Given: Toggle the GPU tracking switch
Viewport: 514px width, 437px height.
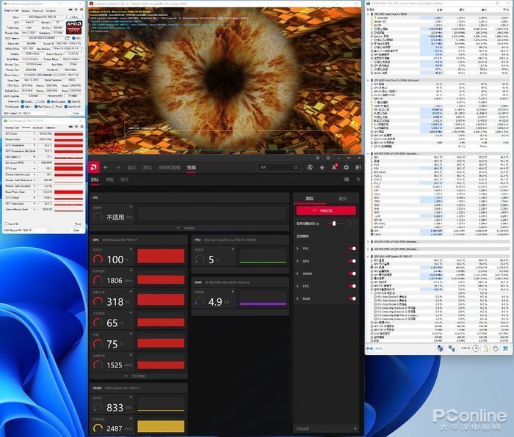Looking at the screenshot, I should (352, 261).
